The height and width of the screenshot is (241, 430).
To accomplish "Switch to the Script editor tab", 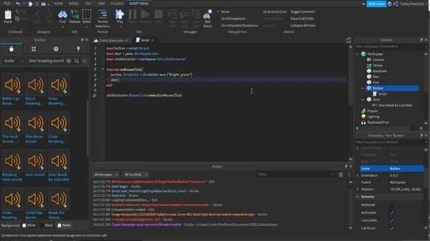I will coord(145,40).
